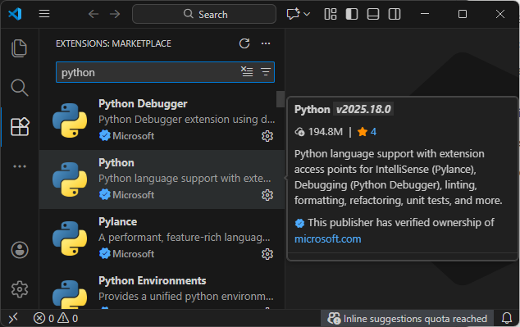The width and height of the screenshot is (520, 327).
Task: Open the microsoft.com link in tooltip
Action: pos(327,238)
